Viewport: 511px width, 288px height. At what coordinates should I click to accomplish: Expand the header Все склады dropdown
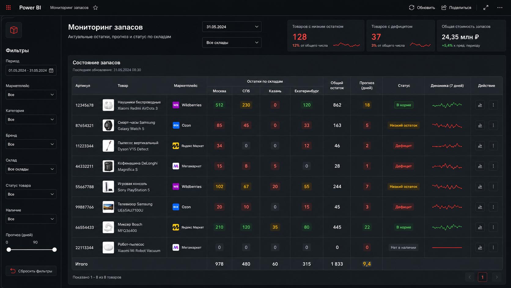(232, 43)
